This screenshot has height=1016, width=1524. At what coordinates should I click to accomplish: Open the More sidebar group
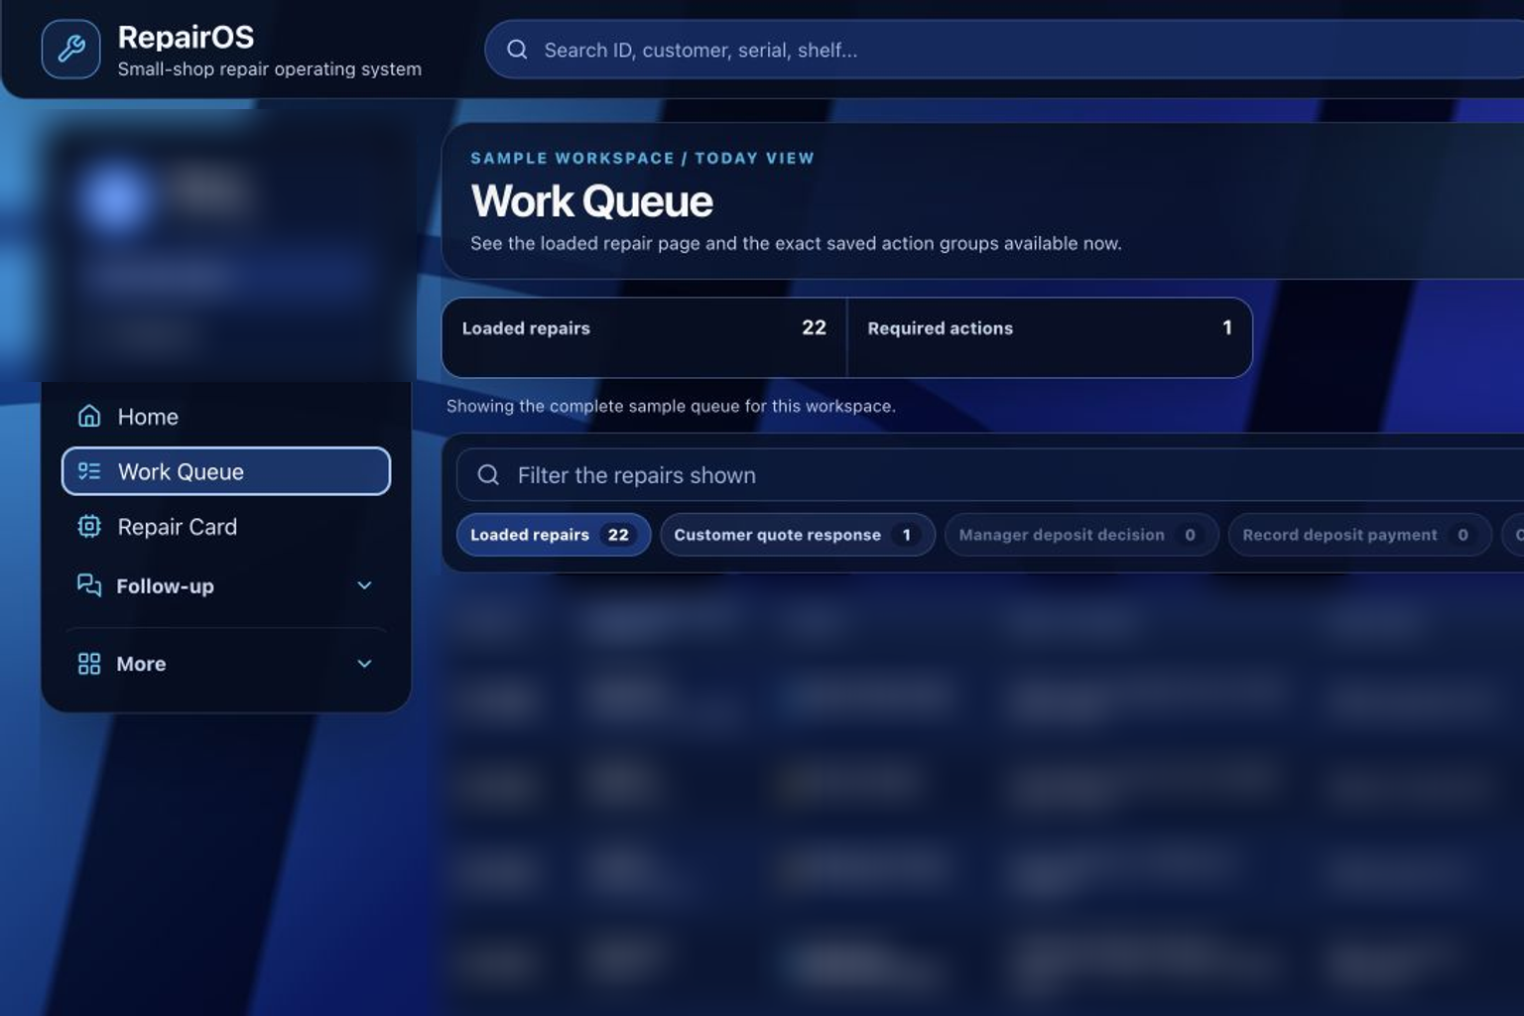(x=226, y=664)
